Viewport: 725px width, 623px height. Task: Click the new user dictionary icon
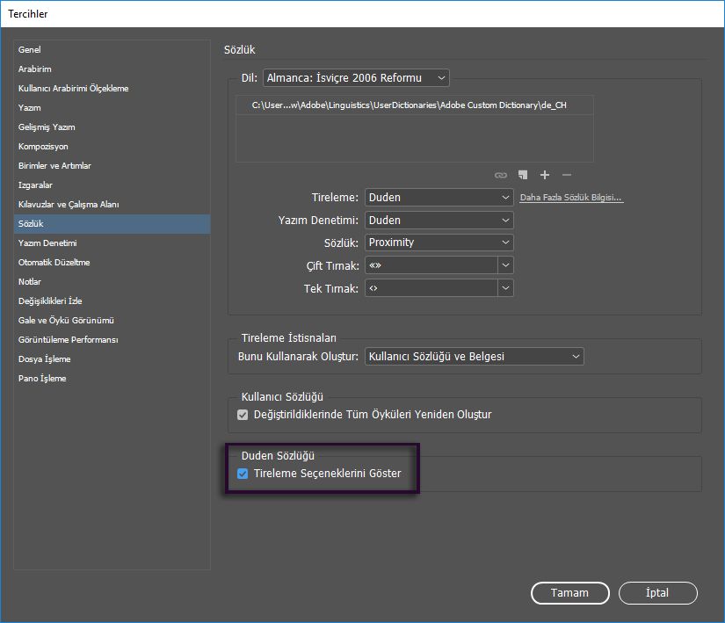coord(523,175)
